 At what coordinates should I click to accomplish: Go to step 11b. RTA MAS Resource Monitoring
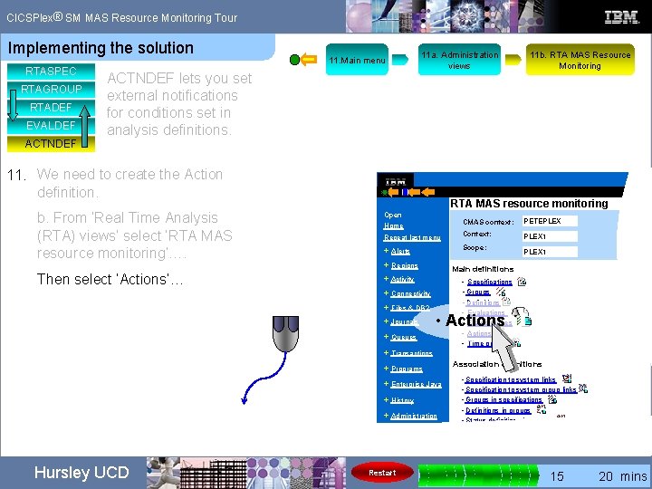coord(580,60)
